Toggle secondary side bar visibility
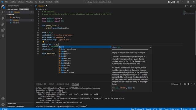196x110 pixels. tap(174, 2)
